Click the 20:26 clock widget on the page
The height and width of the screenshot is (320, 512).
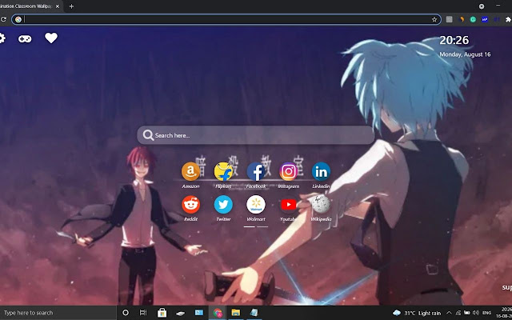454,40
